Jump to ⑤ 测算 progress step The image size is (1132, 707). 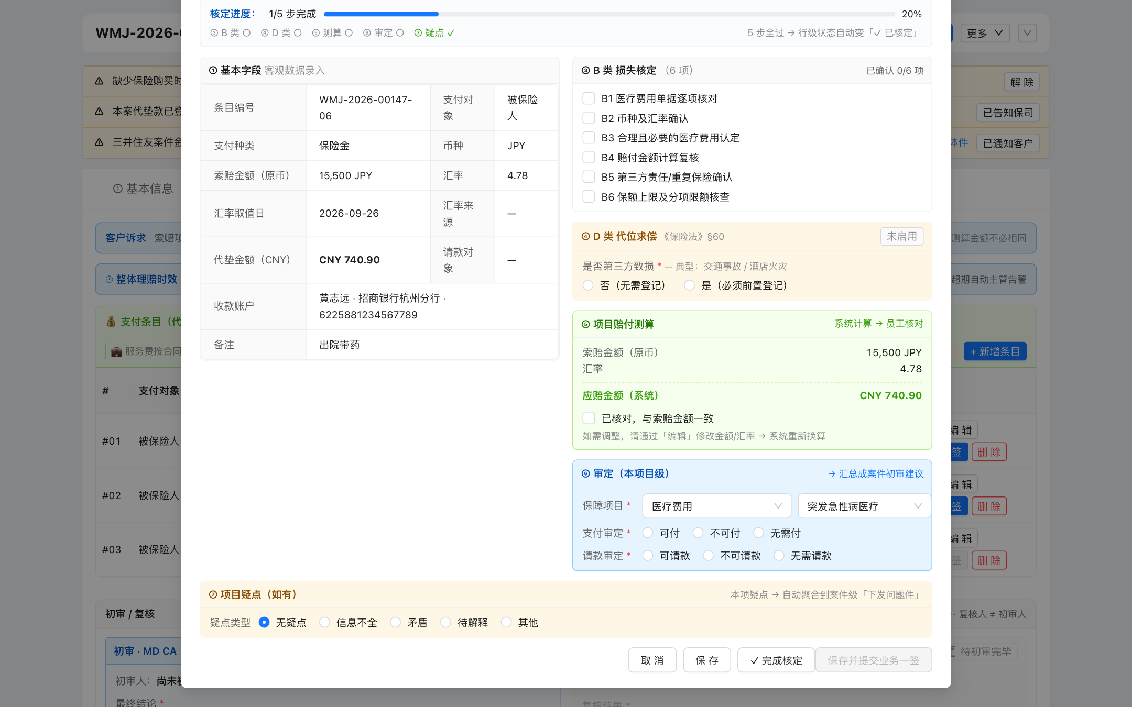point(332,33)
